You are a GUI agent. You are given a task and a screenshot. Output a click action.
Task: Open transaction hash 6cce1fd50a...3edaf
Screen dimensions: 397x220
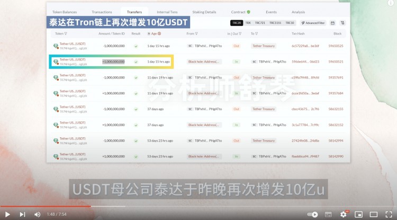pyautogui.click(x=305, y=93)
